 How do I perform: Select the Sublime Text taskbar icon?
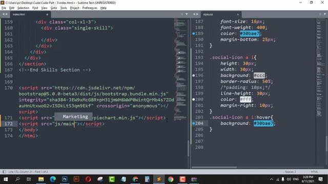click(x=159, y=179)
